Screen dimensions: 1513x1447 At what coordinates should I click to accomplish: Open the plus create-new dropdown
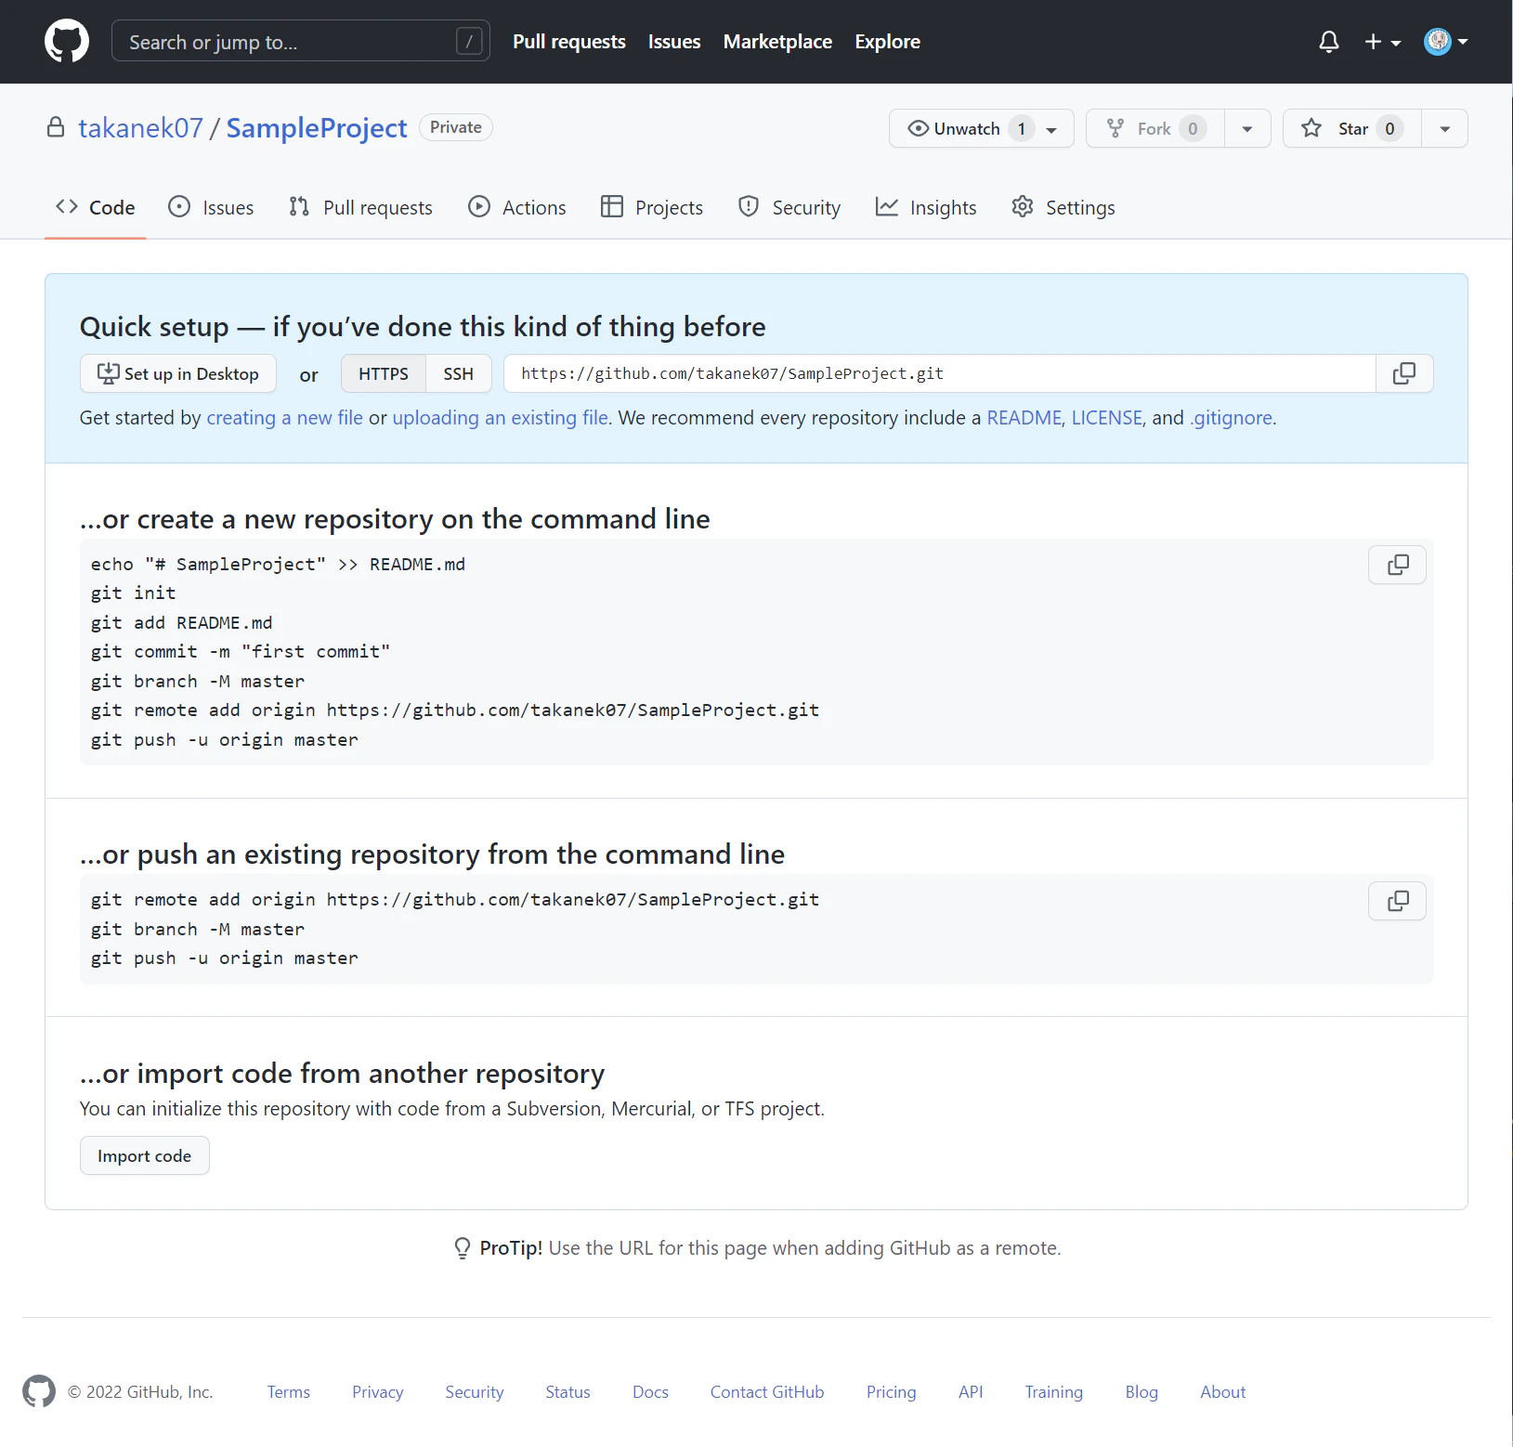tap(1382, 42)
